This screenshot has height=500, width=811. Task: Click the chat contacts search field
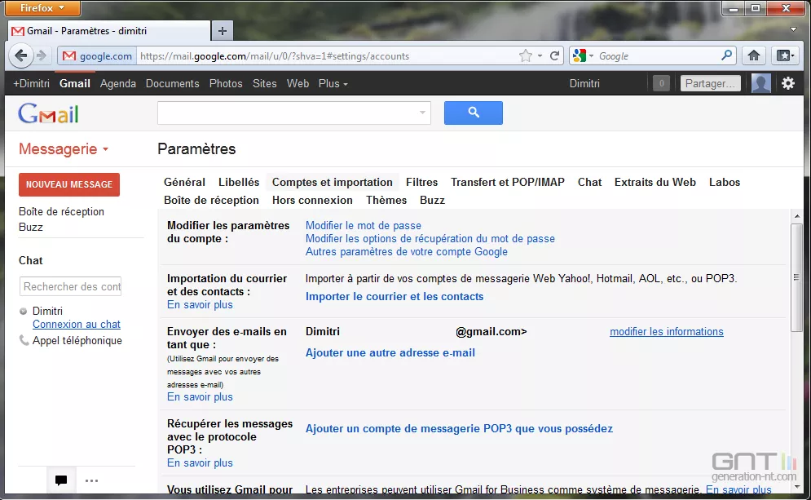point(70,286)
